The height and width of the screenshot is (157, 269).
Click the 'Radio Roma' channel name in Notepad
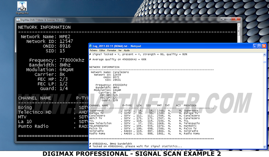tap(97, 133)
